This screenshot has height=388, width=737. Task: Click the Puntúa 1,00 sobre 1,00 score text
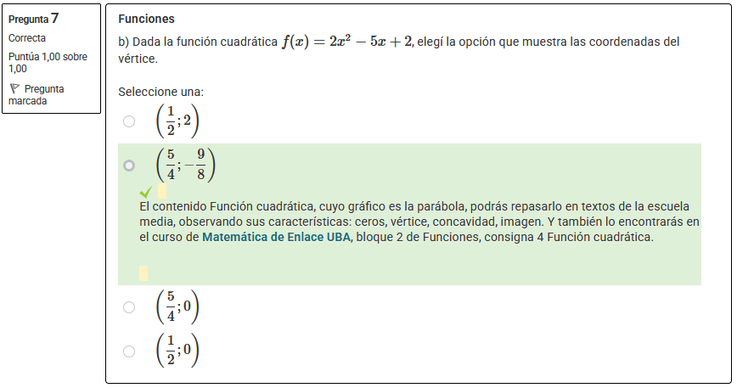click(x=48, y=63)
